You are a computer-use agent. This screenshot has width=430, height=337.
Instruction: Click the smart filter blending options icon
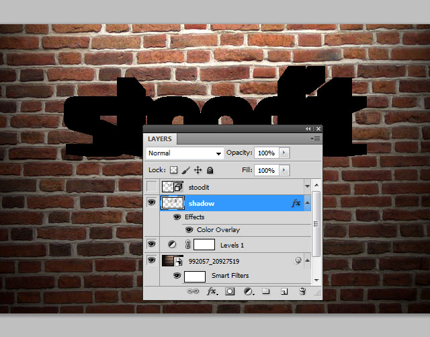(x=298, y=260)
